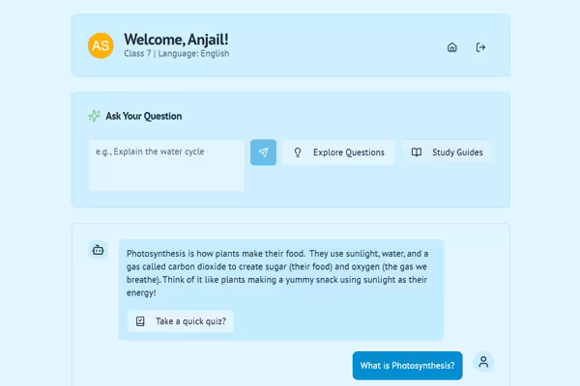Click the orange AS avatar
580x386 pixels.
pyautogui.click(x=101, y=45)
